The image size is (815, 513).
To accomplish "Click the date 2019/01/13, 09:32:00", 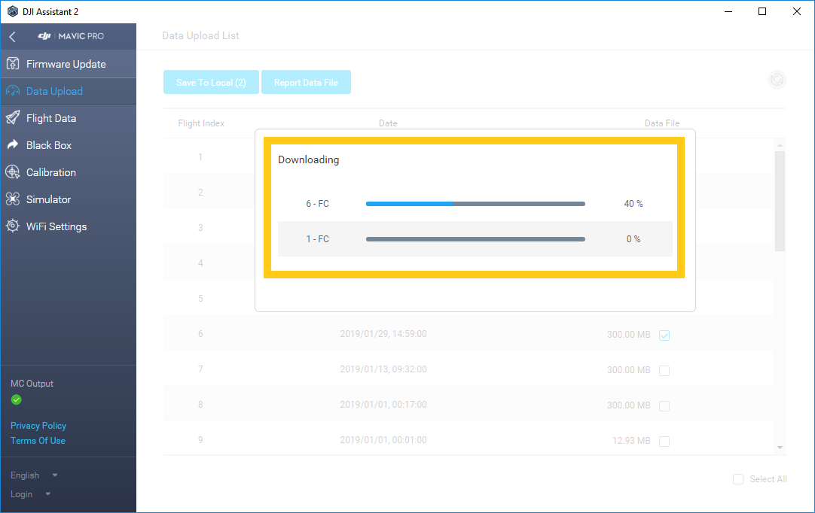I will pyautogui.click(x=383, y=369).
